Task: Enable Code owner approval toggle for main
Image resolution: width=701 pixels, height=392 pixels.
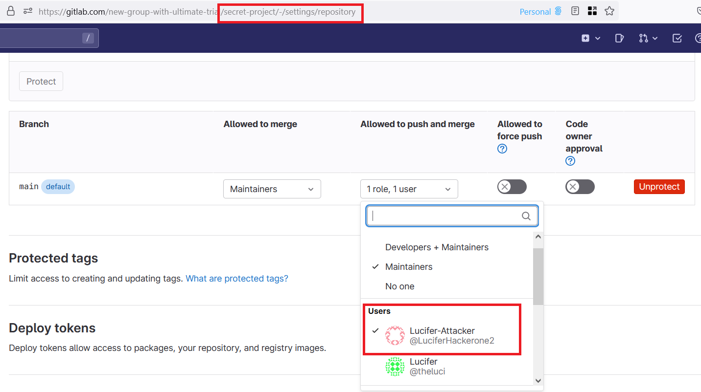Action: (x=580, y=187)
